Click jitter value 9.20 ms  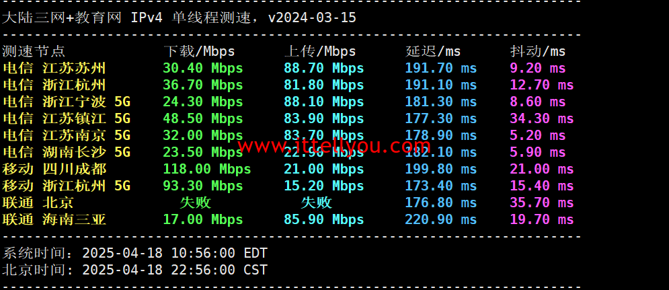click(x=538, y=69)
